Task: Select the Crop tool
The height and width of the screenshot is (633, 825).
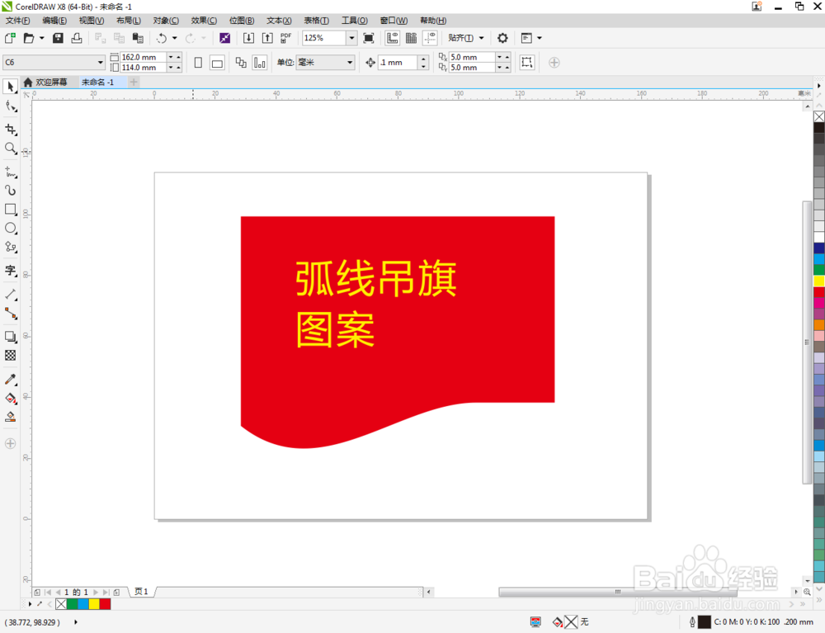Action: point(11,130)
